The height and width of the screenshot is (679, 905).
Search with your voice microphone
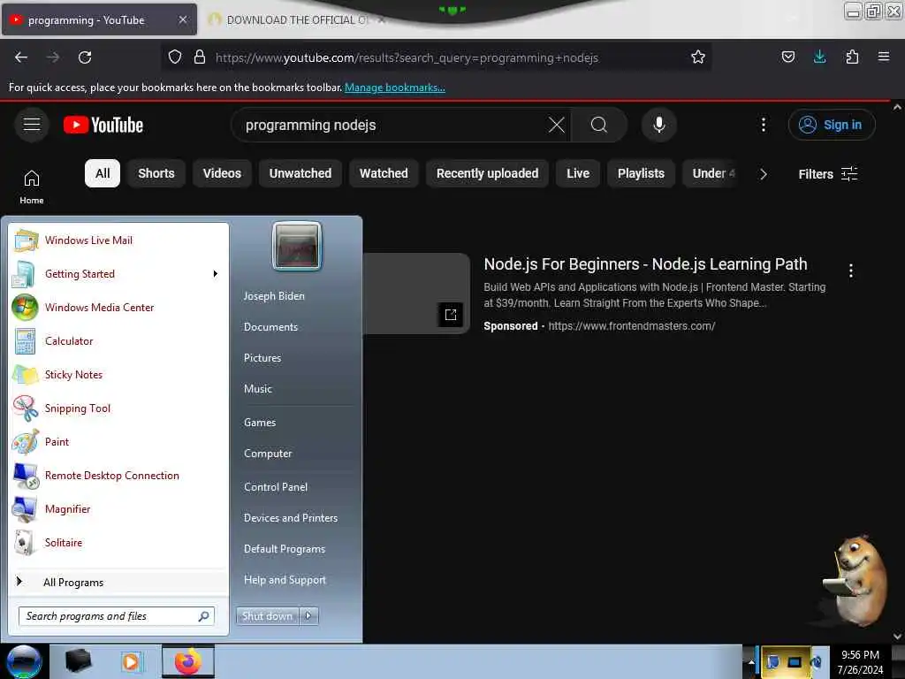click(x=658, y=125)
